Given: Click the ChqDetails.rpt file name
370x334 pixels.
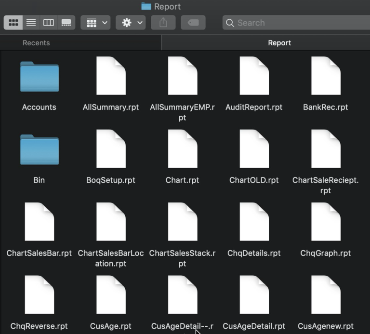Looking at the screenshot, I should click(x=254, y=254).
